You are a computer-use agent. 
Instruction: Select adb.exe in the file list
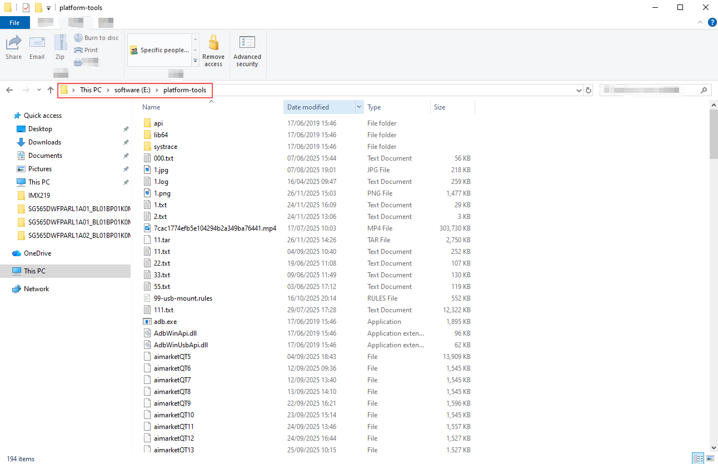click(x=165, y=322)
